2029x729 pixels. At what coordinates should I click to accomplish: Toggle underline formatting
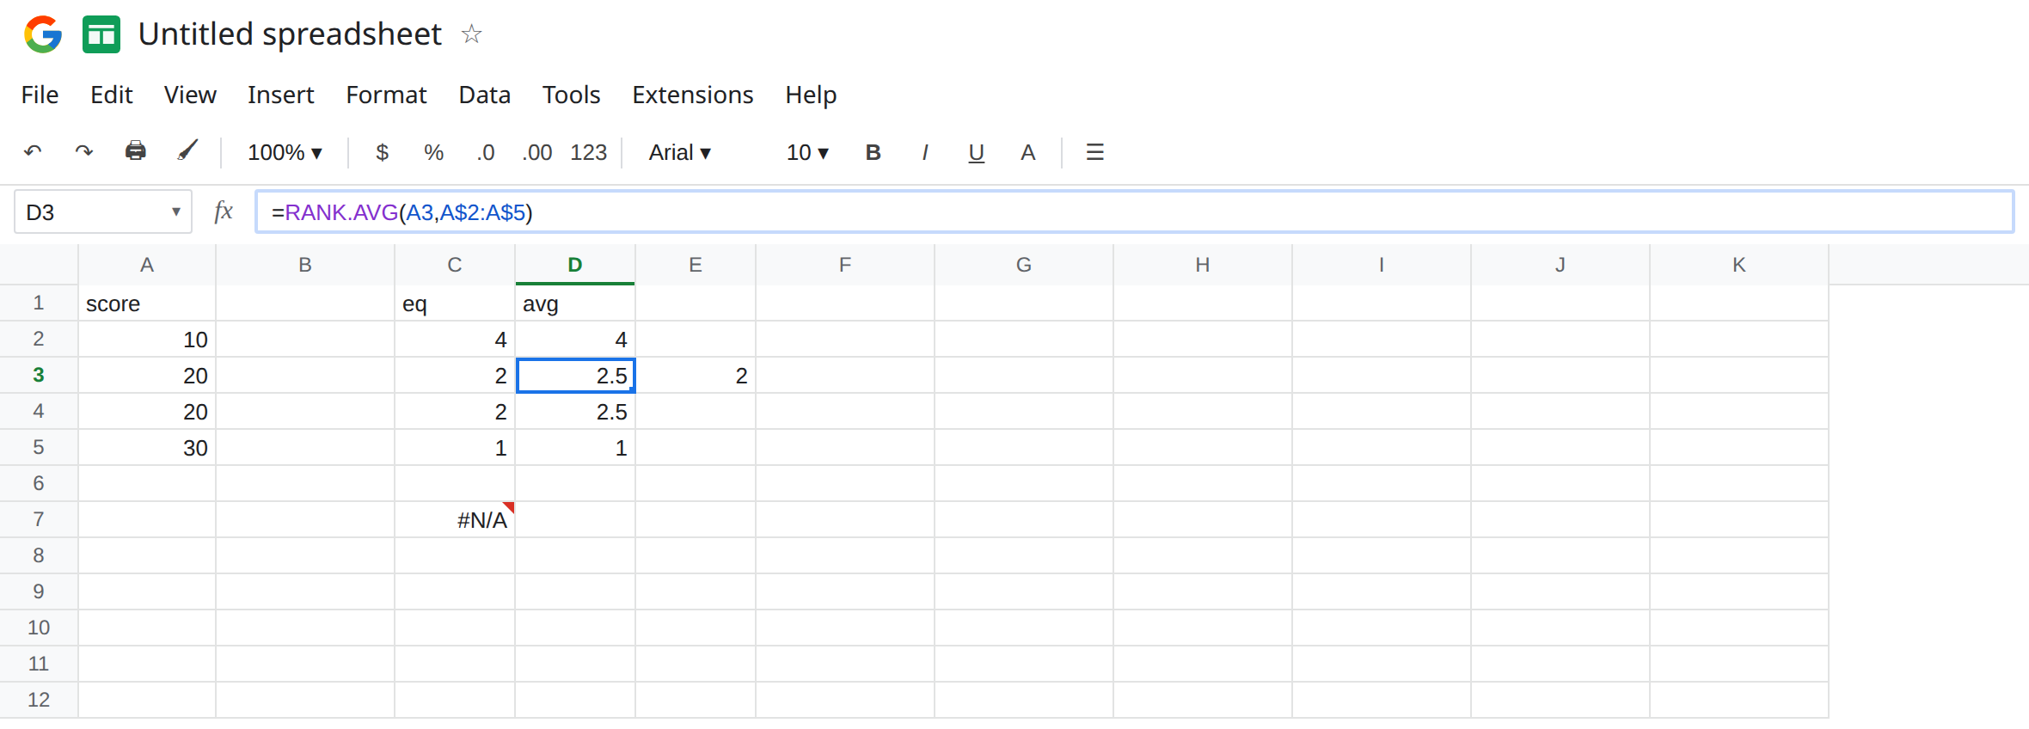pos(976,152)
